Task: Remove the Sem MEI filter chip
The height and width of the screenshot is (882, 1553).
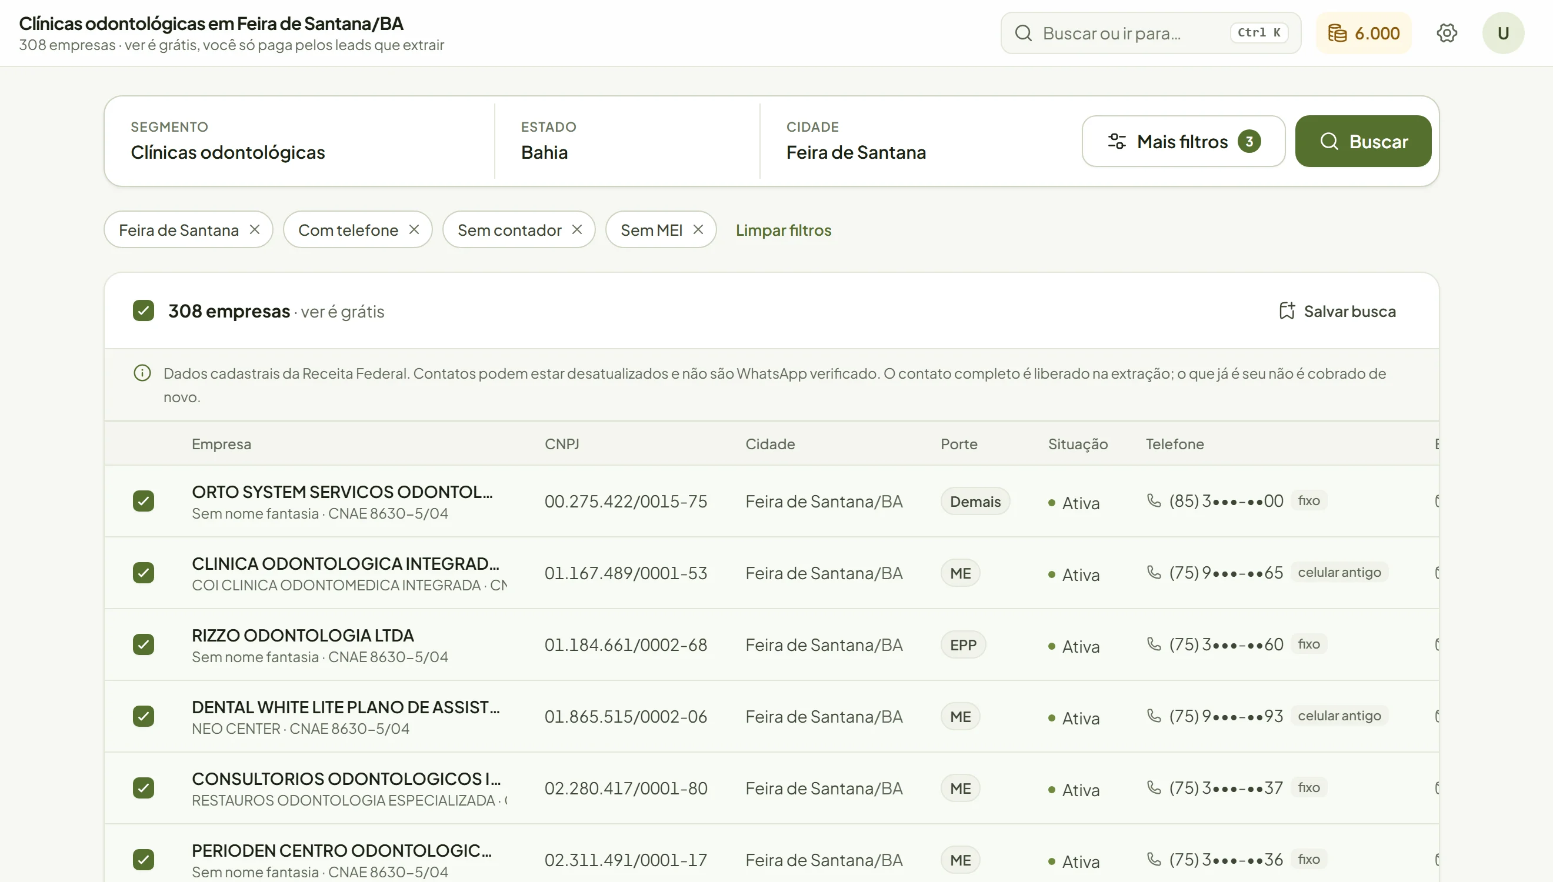Action: coord(698,229)
